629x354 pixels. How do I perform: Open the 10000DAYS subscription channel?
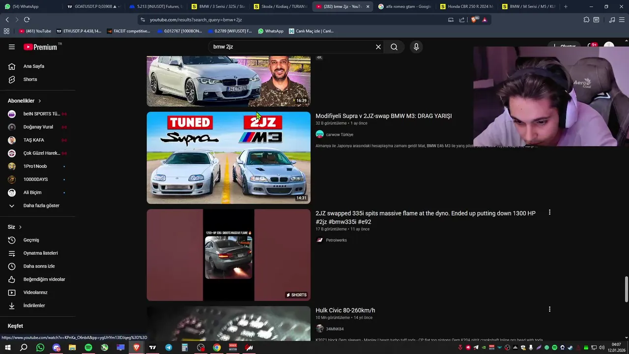pyautogui.click(x=37, y=179)
